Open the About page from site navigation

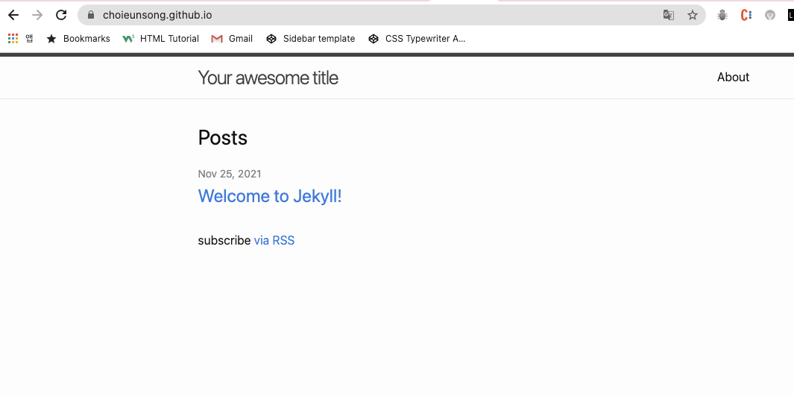[733, 77]
